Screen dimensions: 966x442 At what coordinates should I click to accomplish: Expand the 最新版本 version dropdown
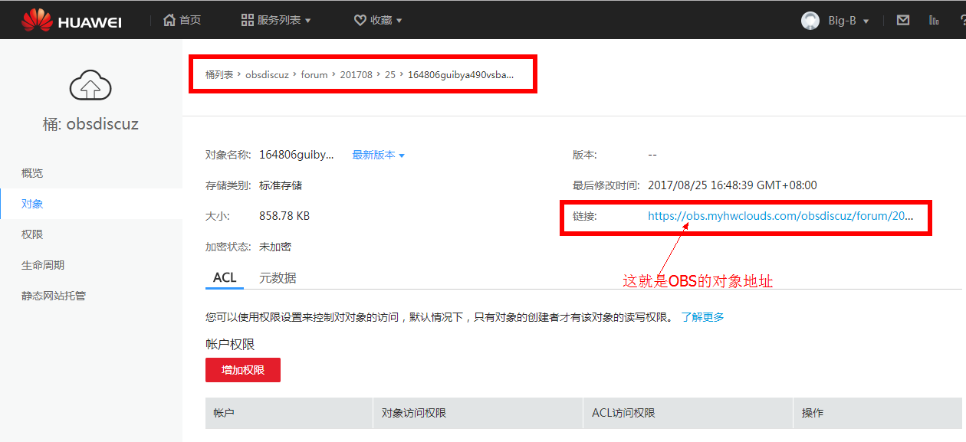pyautogui.click(x=378, y=155)
